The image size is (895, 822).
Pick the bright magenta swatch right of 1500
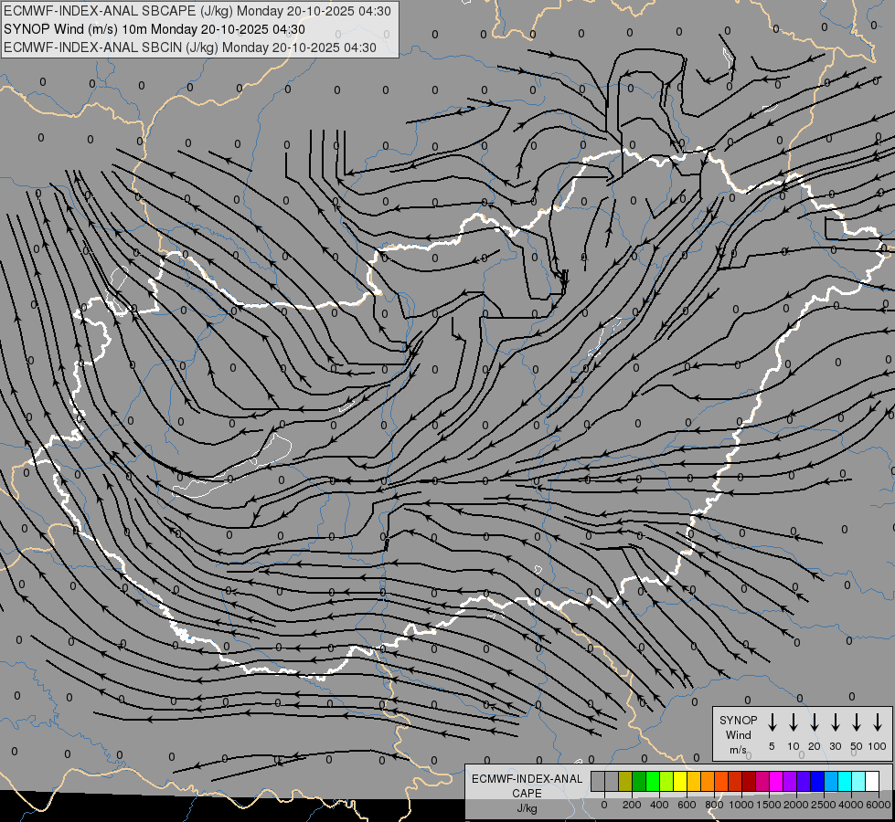[x=776, y=782]
